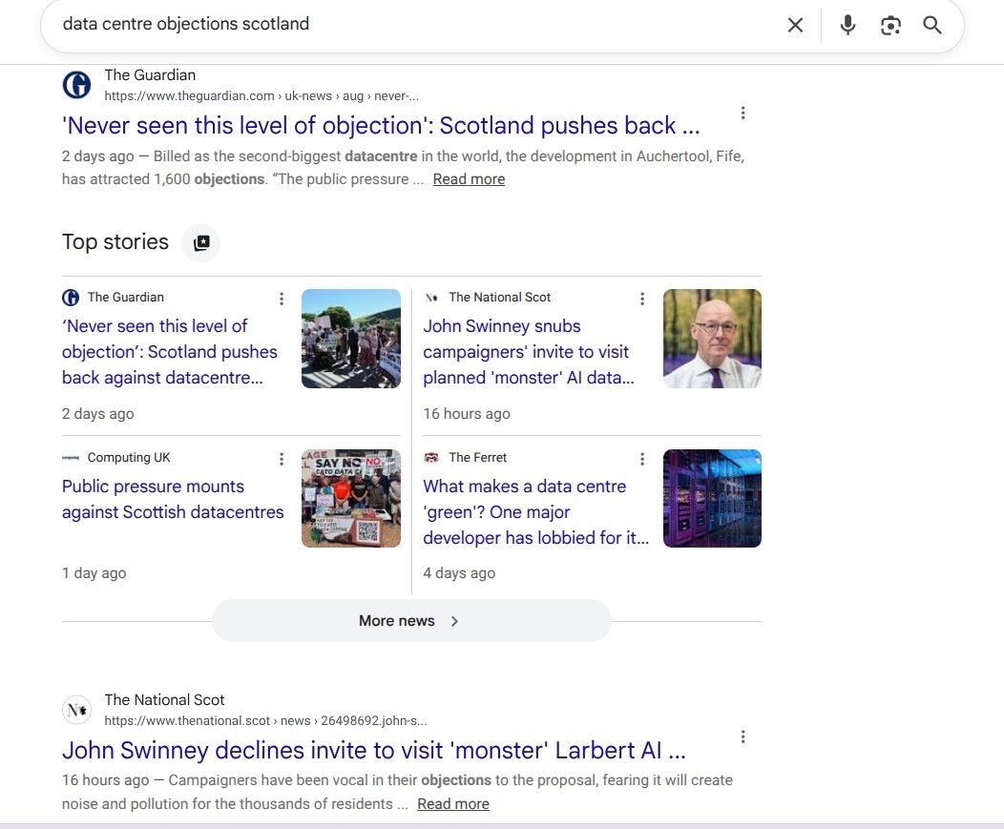Image resolution: width=1004 pixels, height=829 pixels.
Task: Click '4 days ago' under The Ferret story
Action: [x=459, y=573]
